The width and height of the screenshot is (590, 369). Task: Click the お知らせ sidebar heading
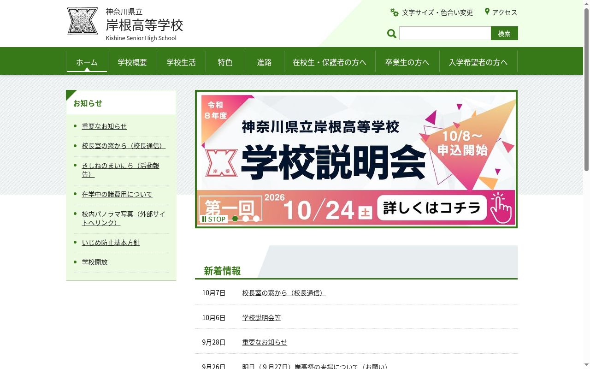click(x=88, y=103)
